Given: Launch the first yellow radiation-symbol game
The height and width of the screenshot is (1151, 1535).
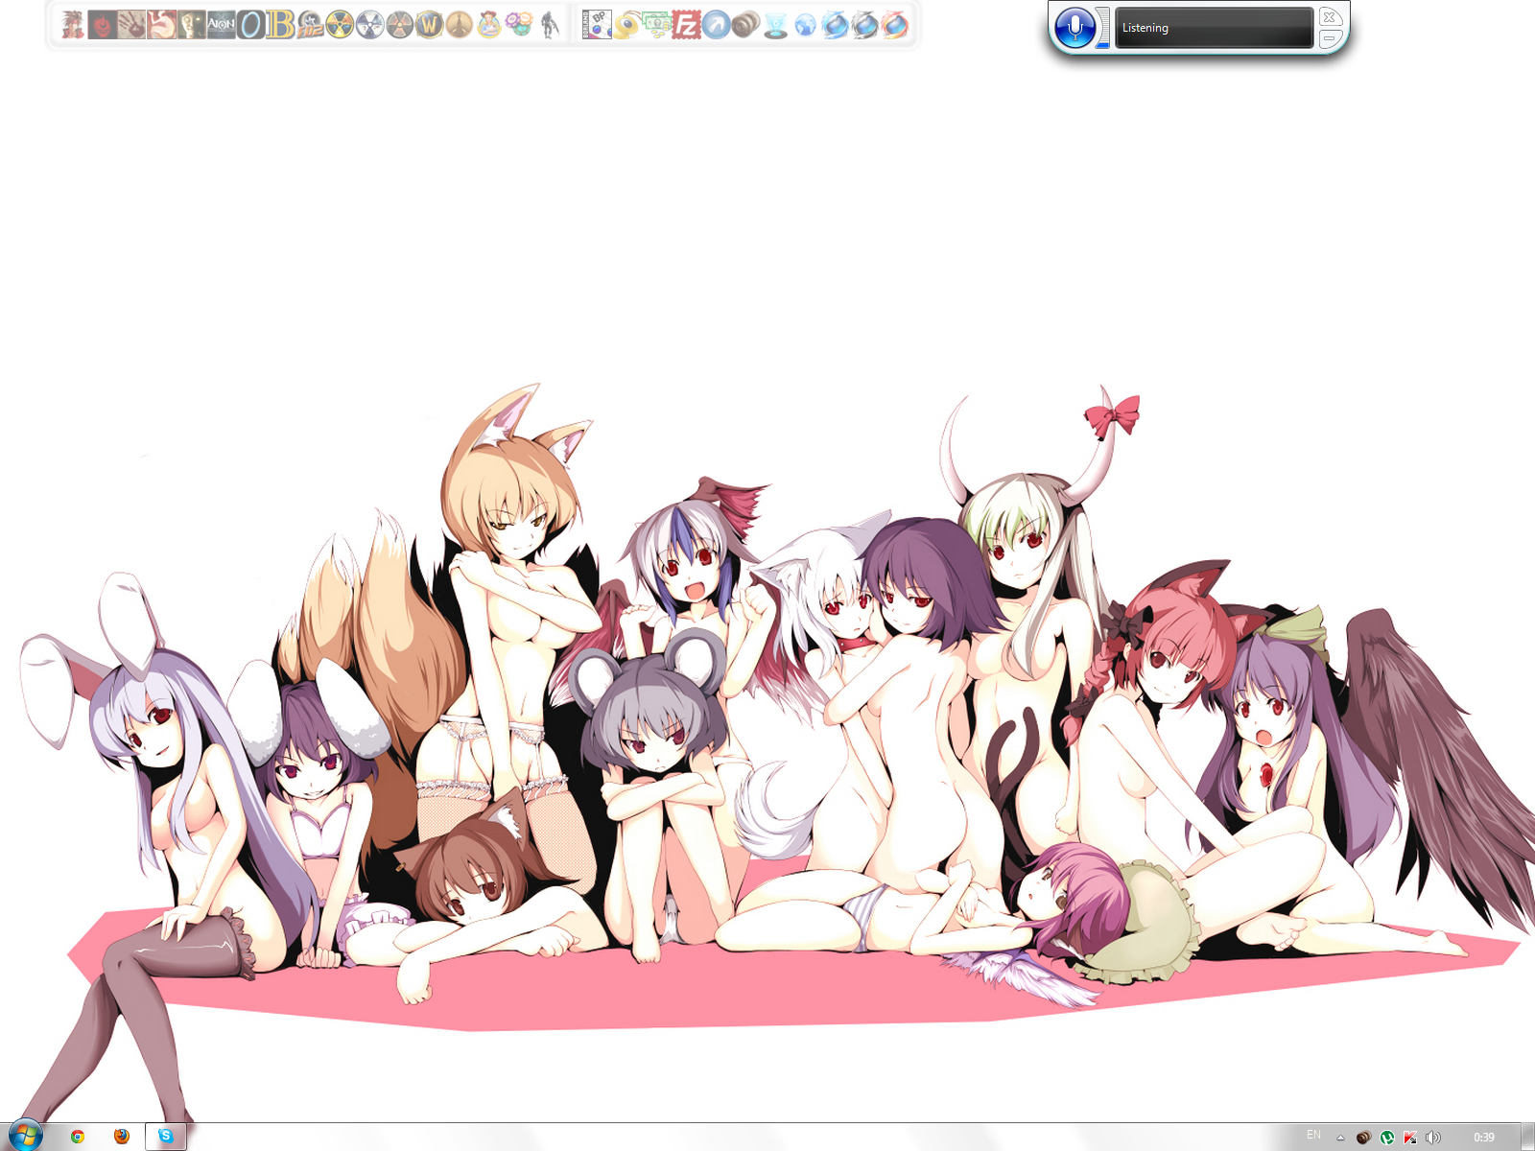Looking at the screenshot, I should tap(340, 25).
